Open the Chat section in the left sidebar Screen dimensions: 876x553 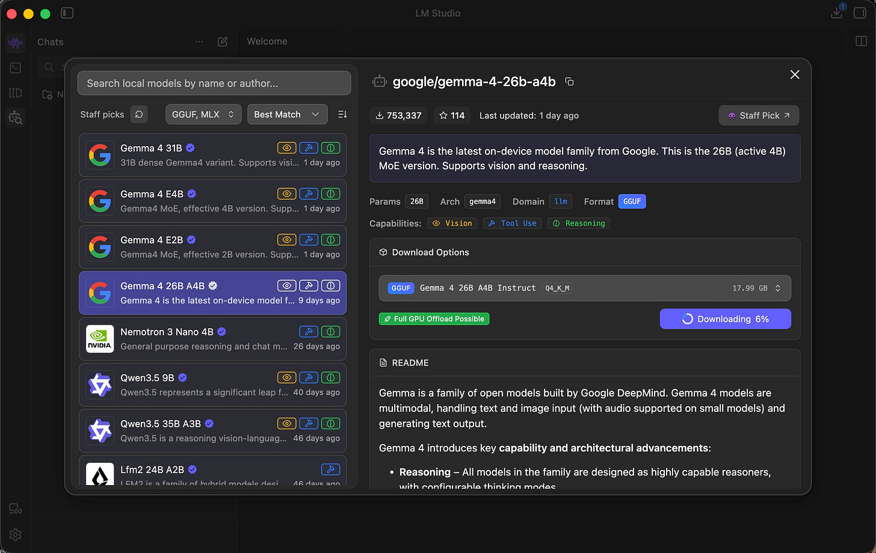[15, 43]
